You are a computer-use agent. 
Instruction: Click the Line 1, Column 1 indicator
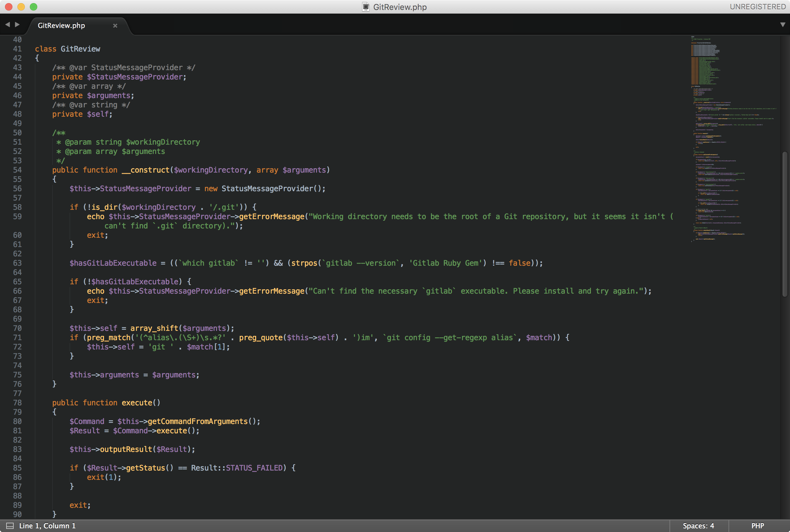[x=47, y=525]
